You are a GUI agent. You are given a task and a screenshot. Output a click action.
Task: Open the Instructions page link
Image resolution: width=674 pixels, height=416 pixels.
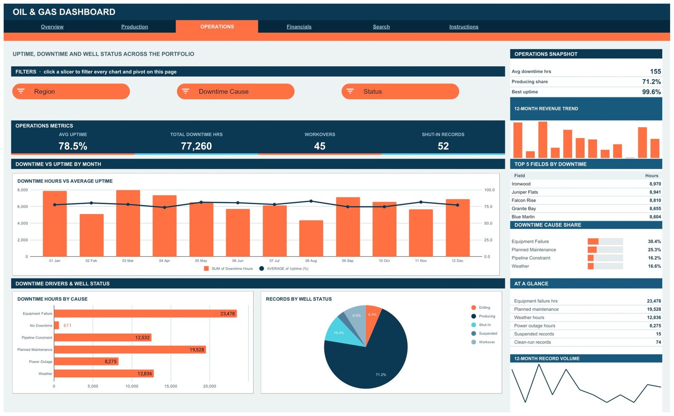click(x=464, y=27)
